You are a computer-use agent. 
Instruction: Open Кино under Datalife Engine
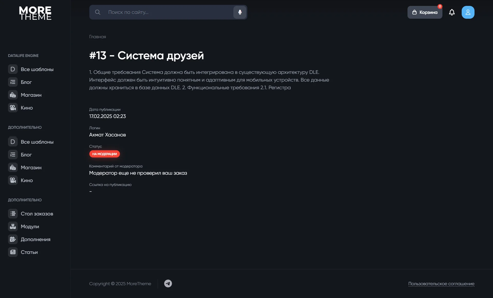tap(21, 108)
